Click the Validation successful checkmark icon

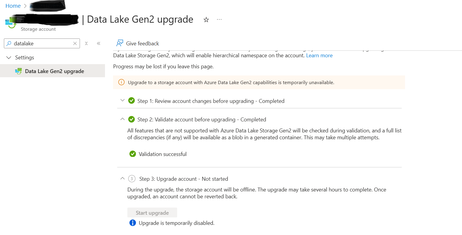133,154
